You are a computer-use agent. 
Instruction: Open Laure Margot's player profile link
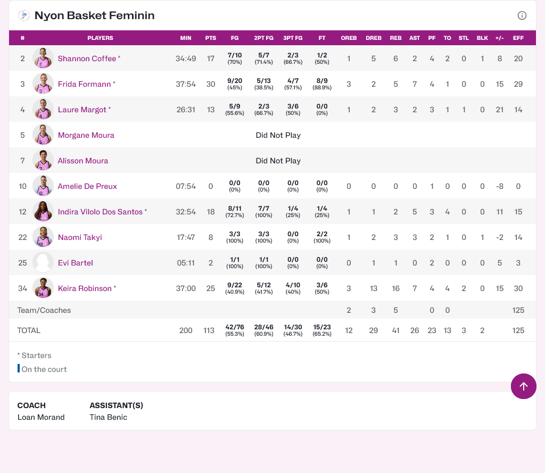pyautogui.click(x=82, y=110)
